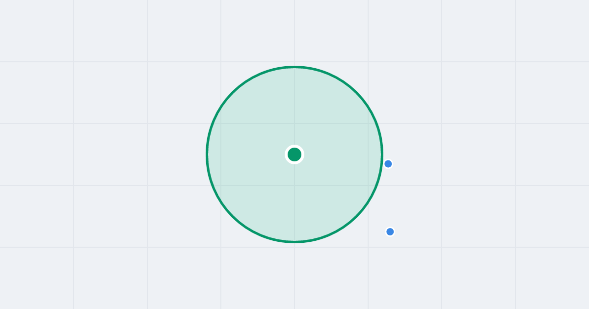589x309 pixels.
Task: Click the white ring around the green center marker
Action: (294, 146)
